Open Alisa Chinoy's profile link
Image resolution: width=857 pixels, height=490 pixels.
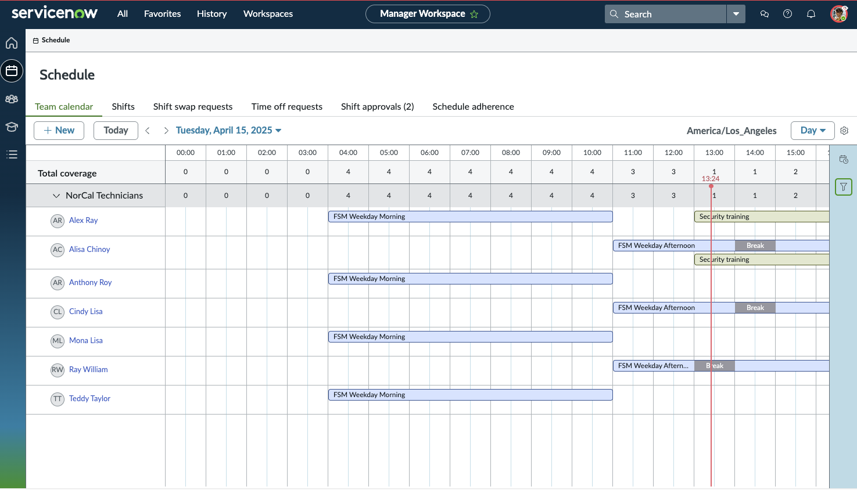89,250
